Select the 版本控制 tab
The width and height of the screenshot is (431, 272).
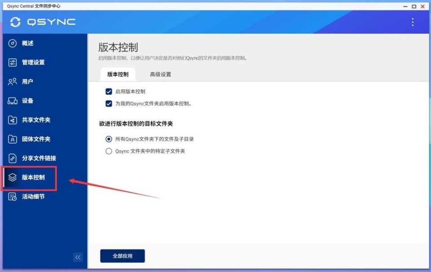click(x=117, y=74)
